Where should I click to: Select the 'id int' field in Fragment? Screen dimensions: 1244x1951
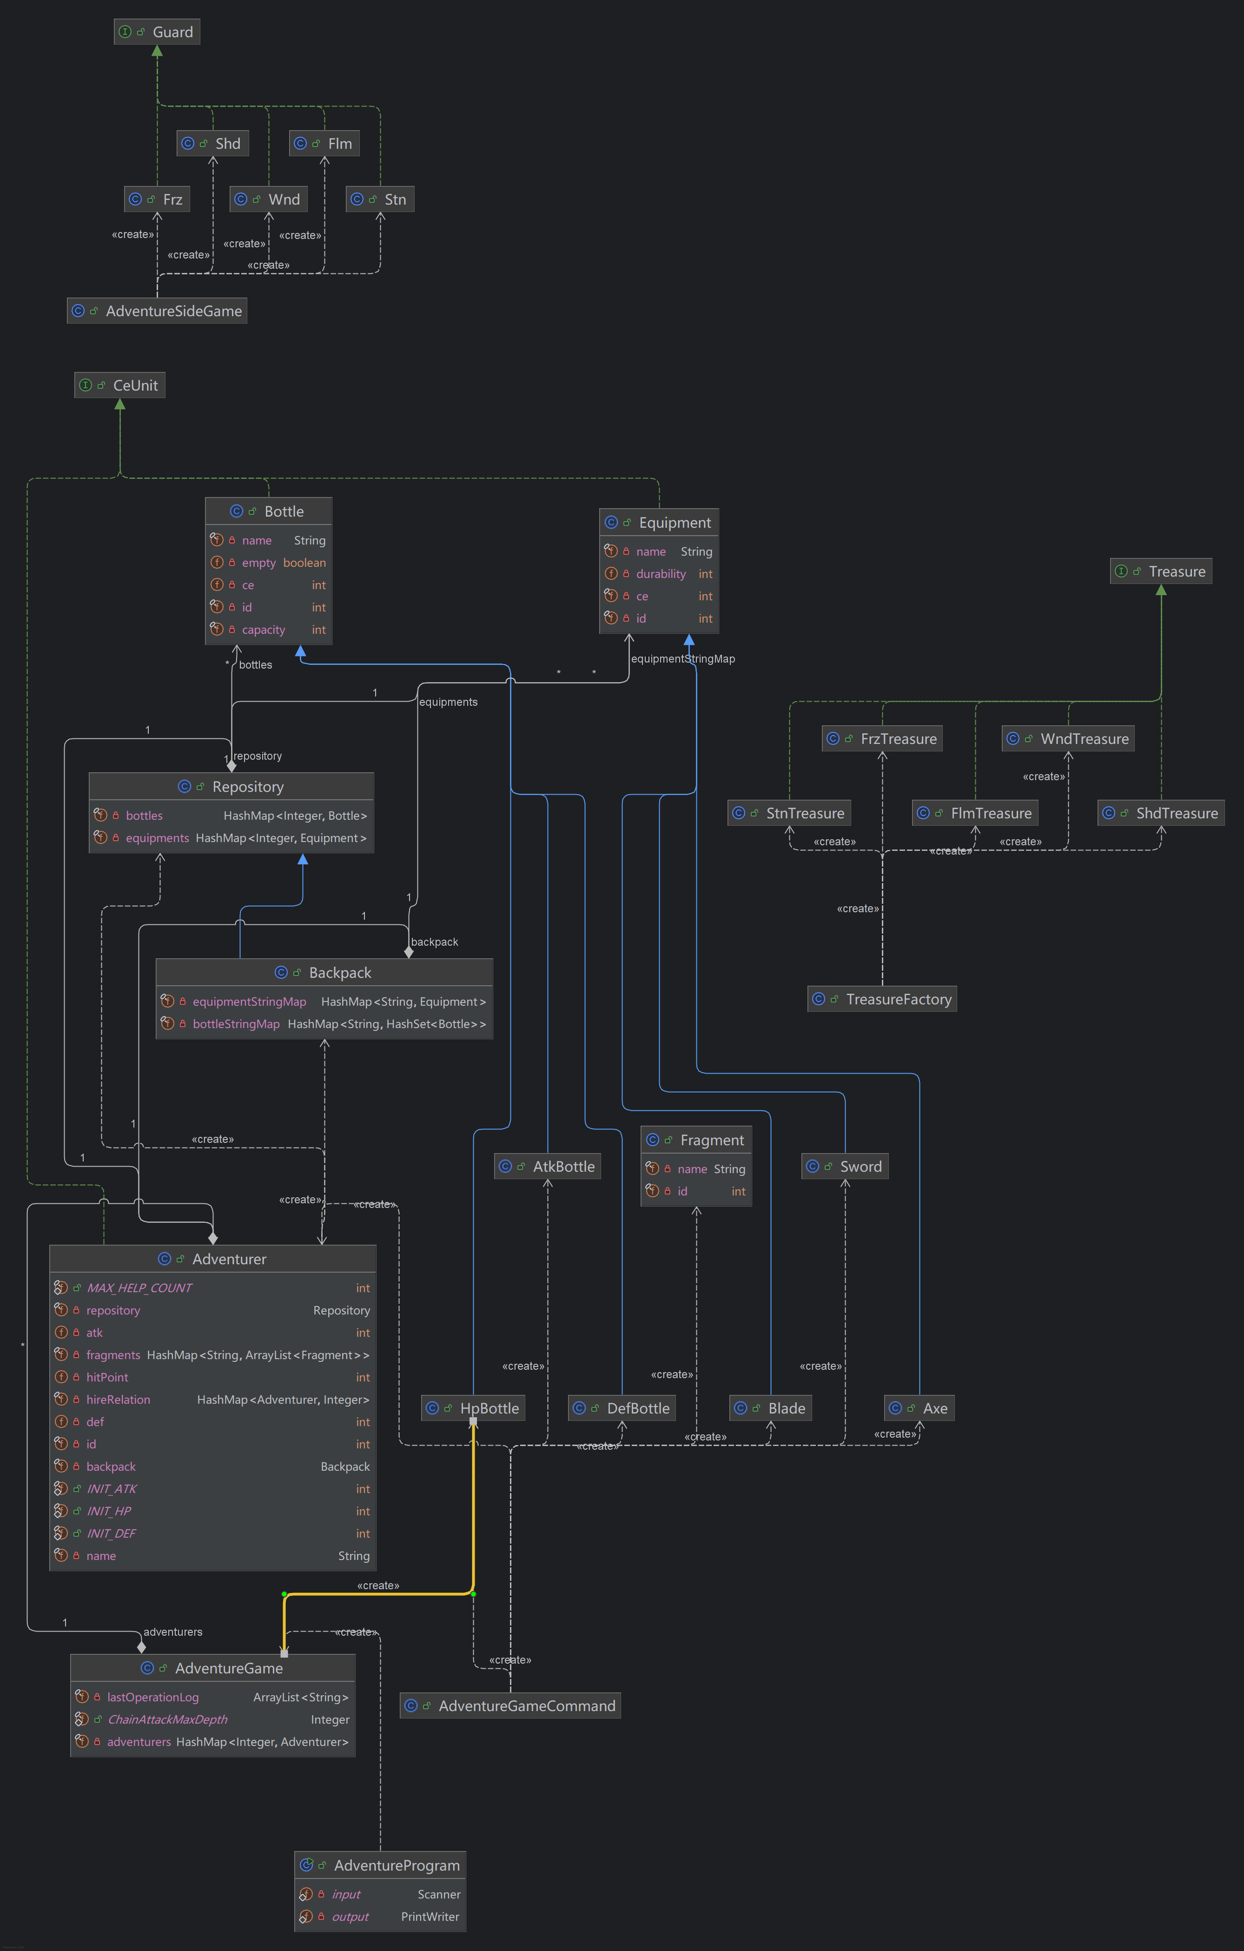pos(696,1191)
